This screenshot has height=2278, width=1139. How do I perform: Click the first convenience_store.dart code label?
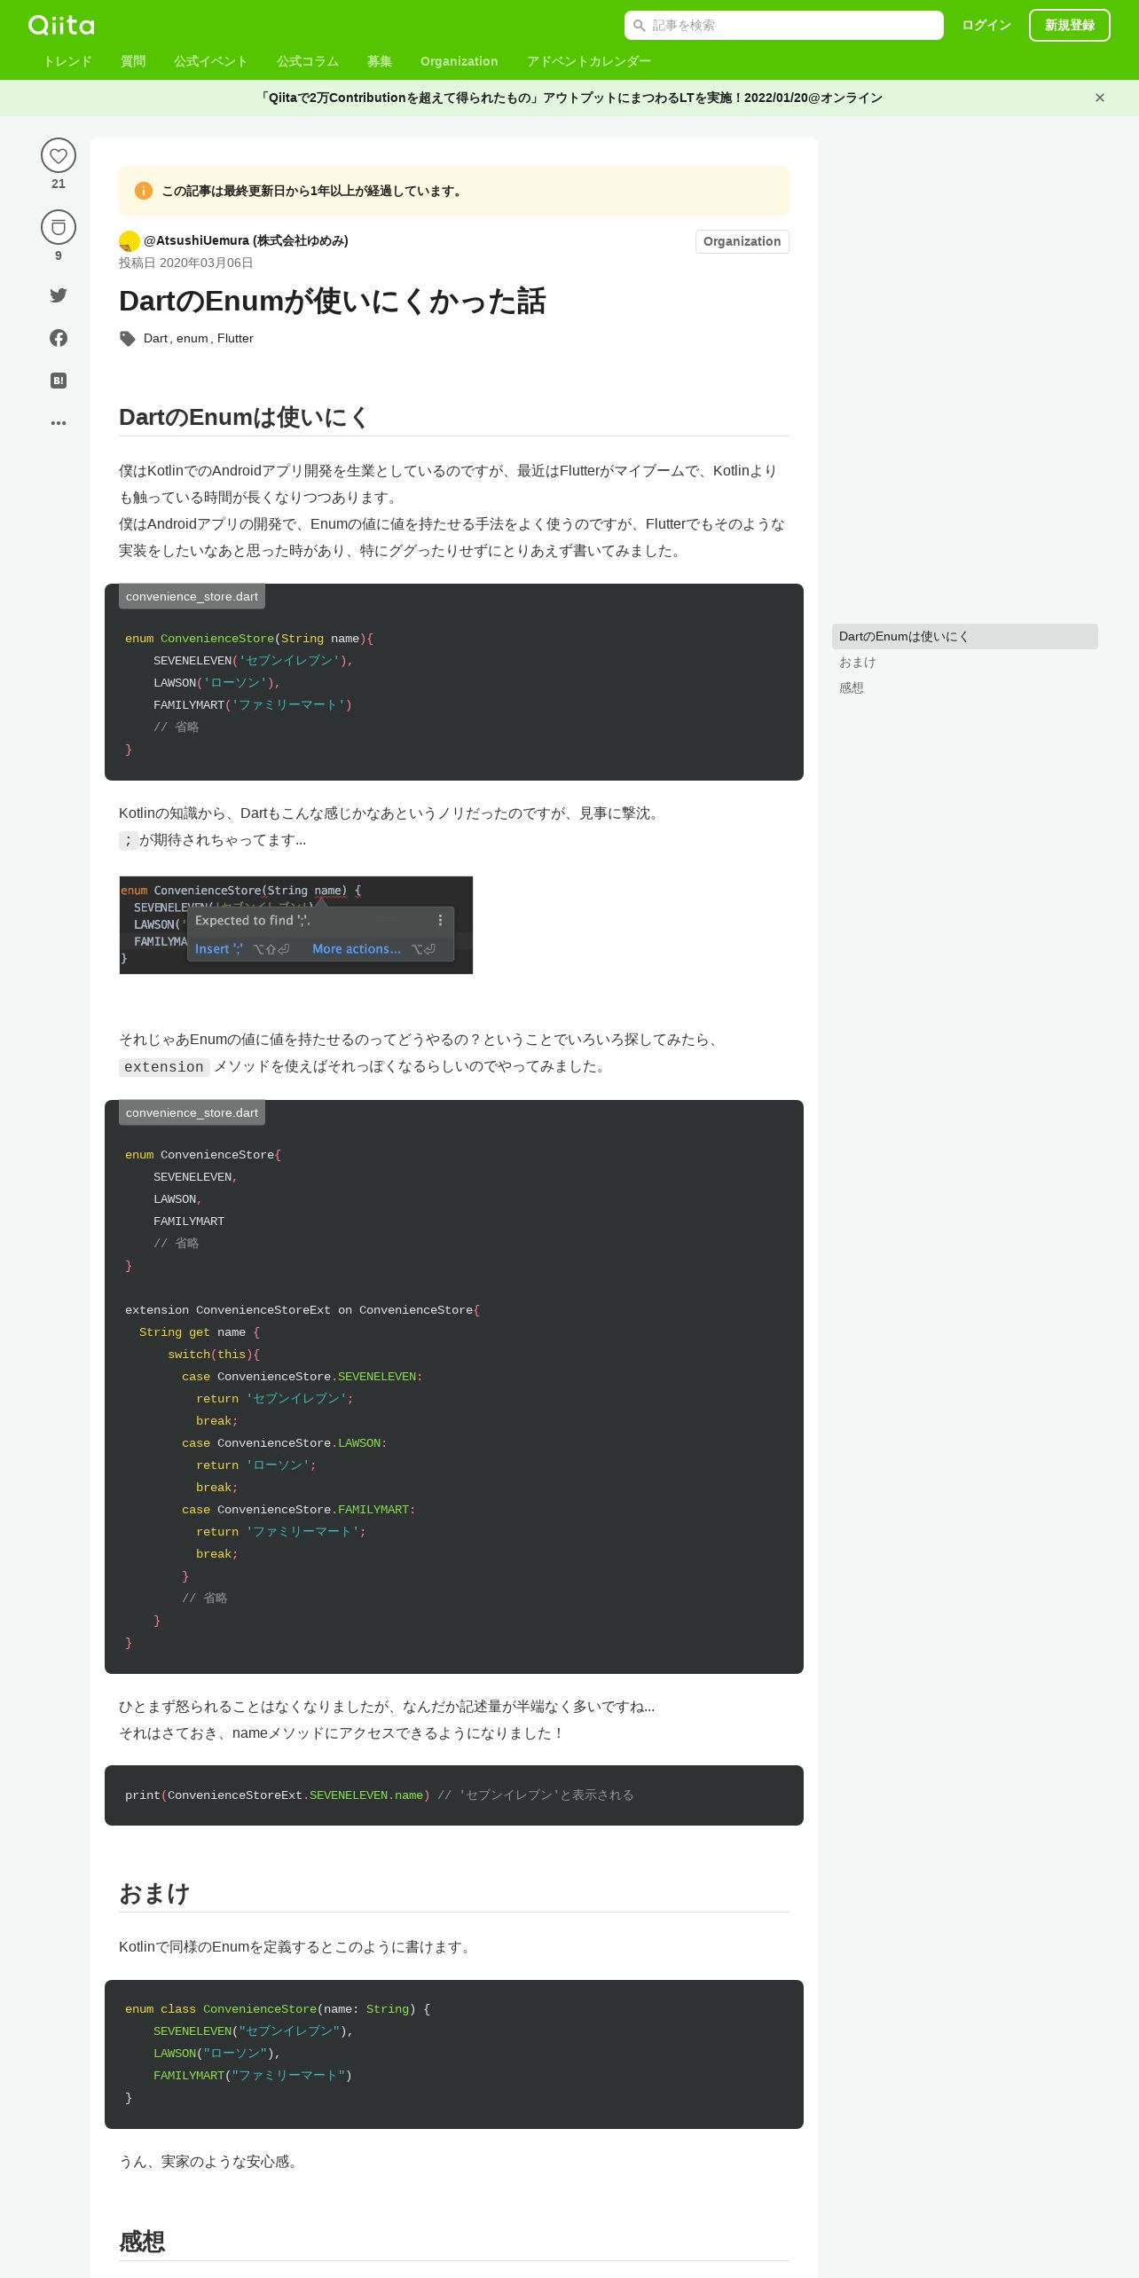point(192,596)
